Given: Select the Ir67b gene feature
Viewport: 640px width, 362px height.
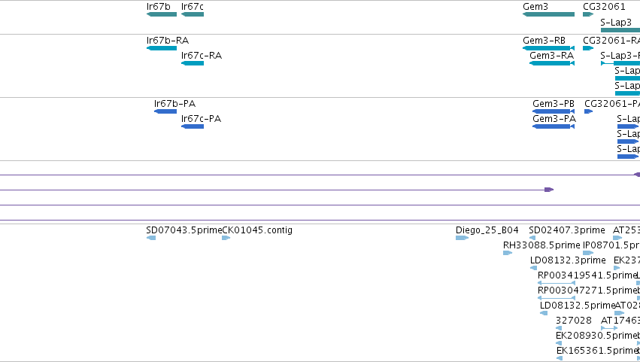Looking at the screenshot, I should coord(162,14).
